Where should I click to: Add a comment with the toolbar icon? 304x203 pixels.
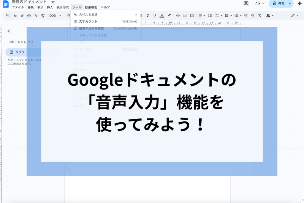[x=185, y=16]
